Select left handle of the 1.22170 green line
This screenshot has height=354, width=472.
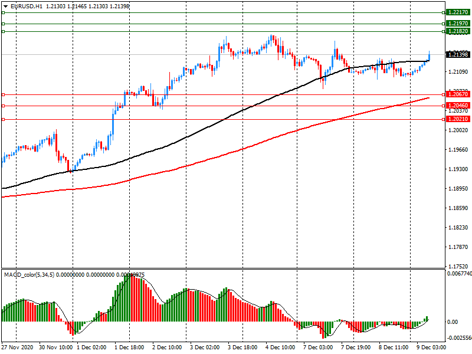tap(3, 12)
